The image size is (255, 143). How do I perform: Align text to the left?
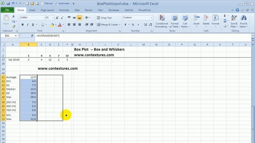[69, 25]
